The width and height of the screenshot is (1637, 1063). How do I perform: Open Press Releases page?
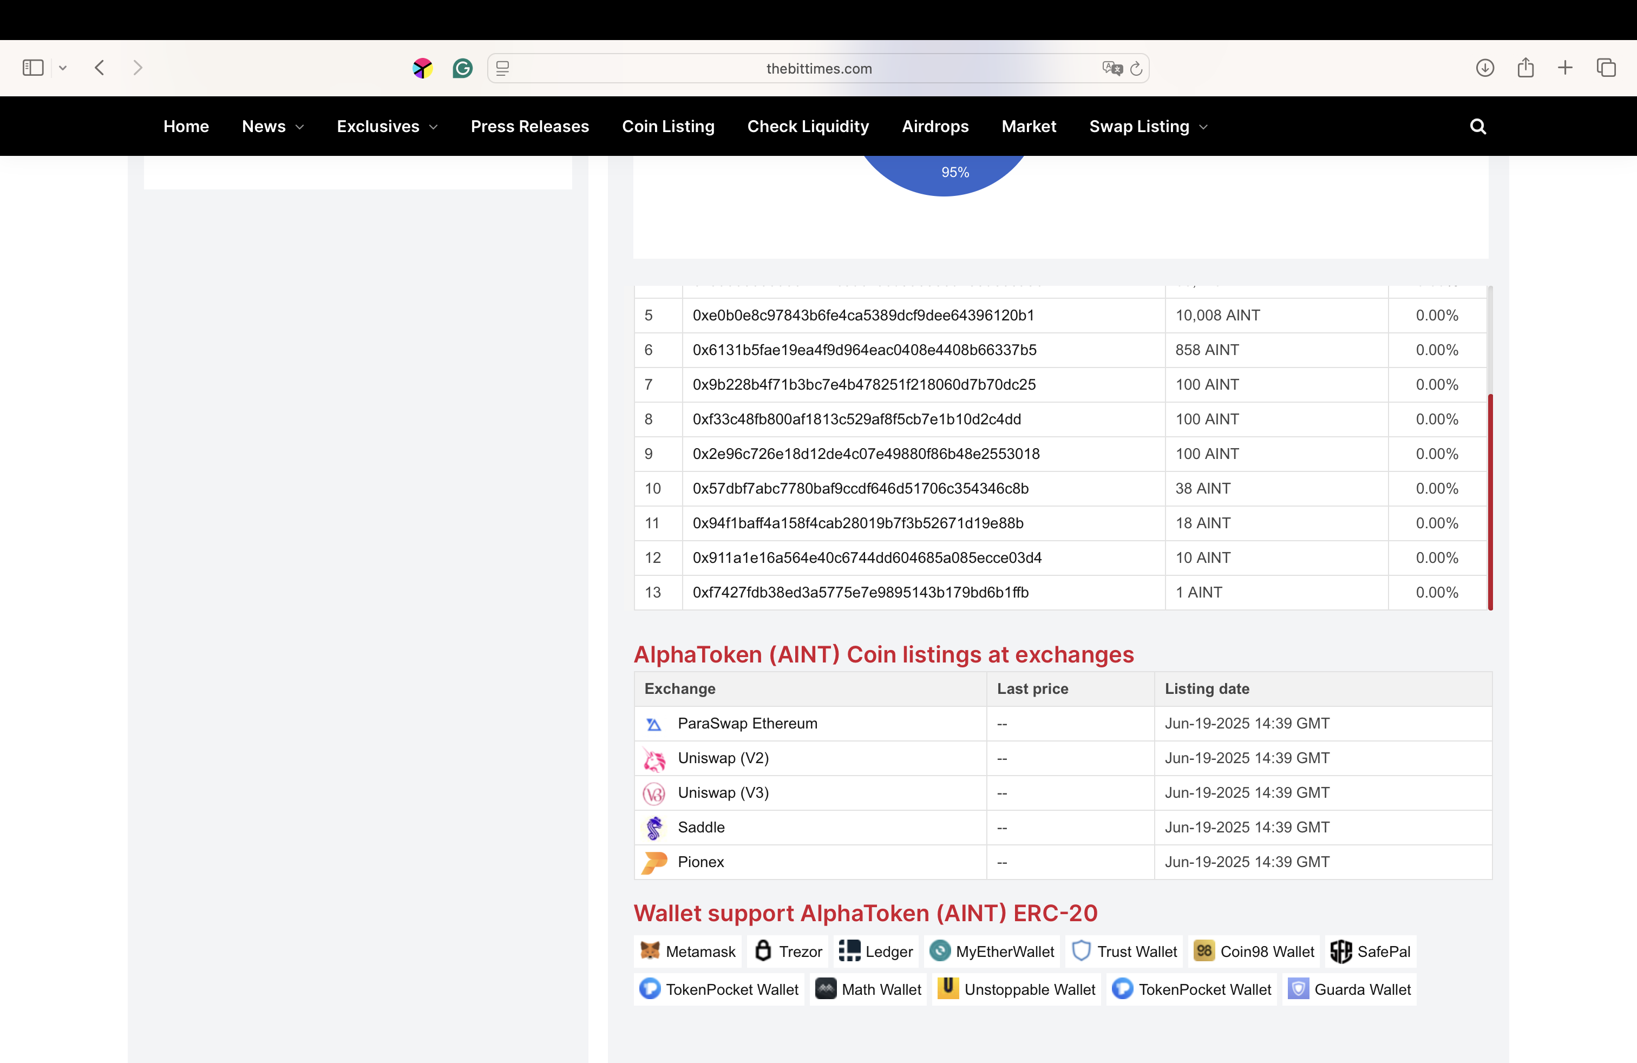coord(529,127)
